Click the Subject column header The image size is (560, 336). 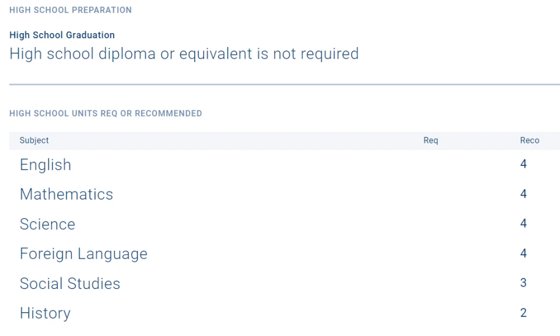[x=34, y=140]
